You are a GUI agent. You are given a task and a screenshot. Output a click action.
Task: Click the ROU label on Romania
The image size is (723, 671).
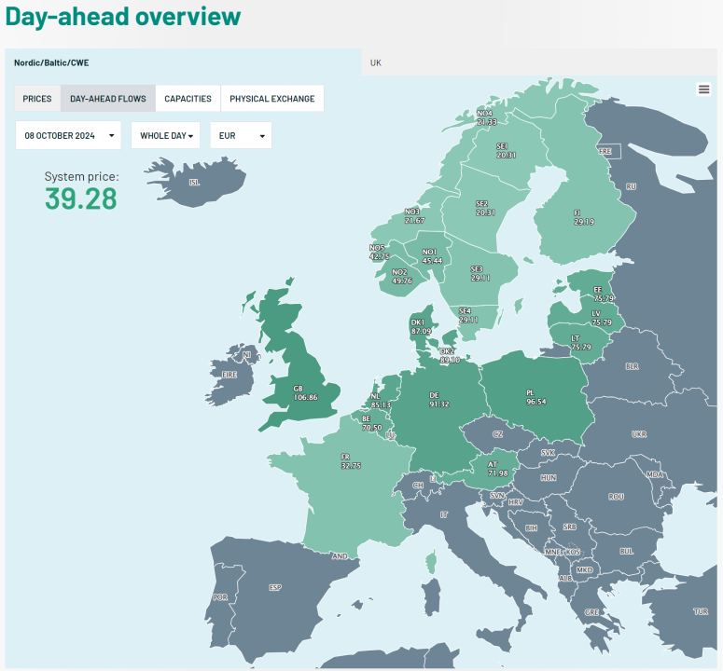pyautogui.click(x=616, y=497)
